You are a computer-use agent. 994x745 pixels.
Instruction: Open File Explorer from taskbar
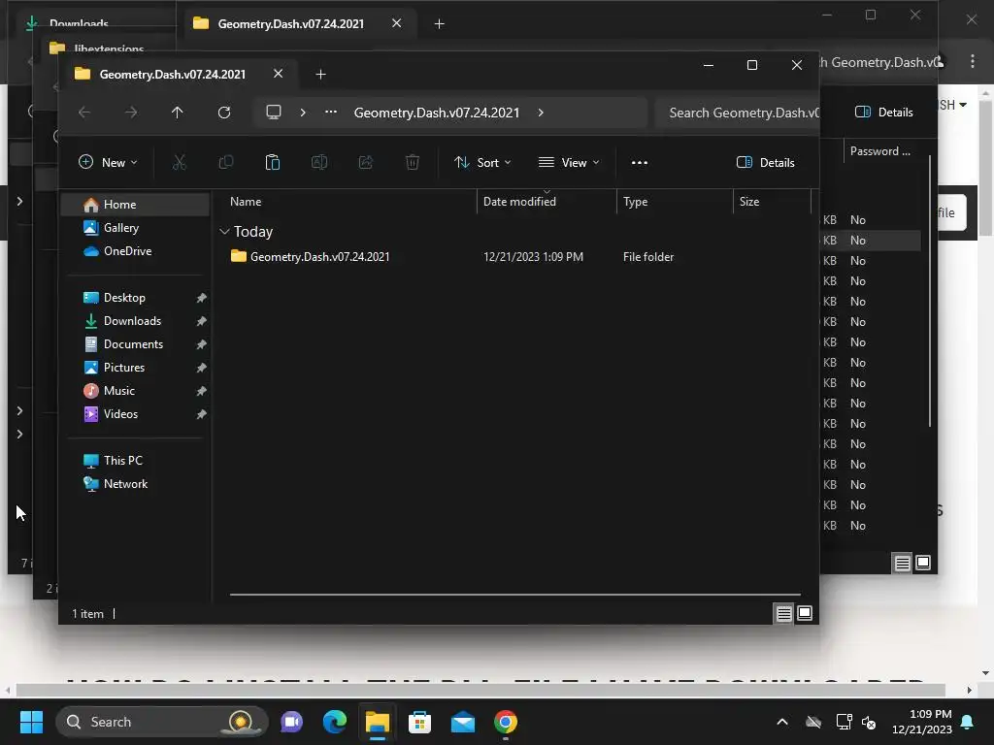(378, 722)
